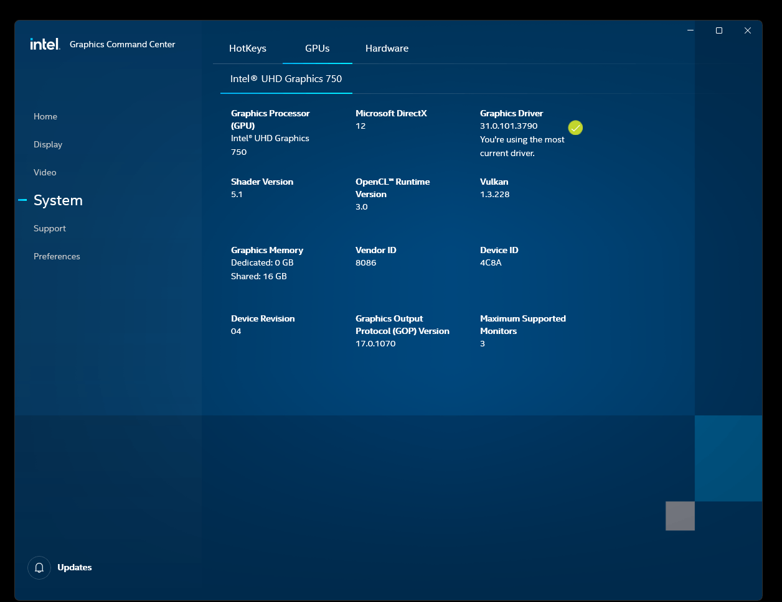The image size is (782, 602).
Task: Click the Updates label
Action: (x=75, y=567)
